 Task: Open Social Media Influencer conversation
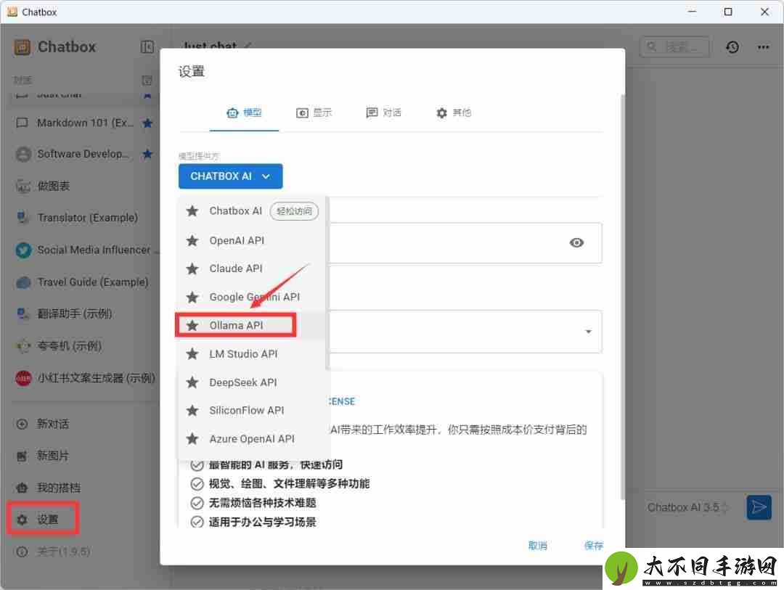coord(83,250)
